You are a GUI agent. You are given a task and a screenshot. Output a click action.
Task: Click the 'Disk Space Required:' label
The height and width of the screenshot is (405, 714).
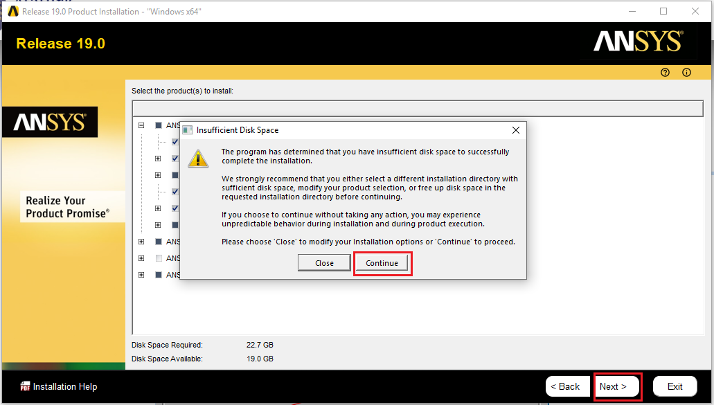point(167,345)
